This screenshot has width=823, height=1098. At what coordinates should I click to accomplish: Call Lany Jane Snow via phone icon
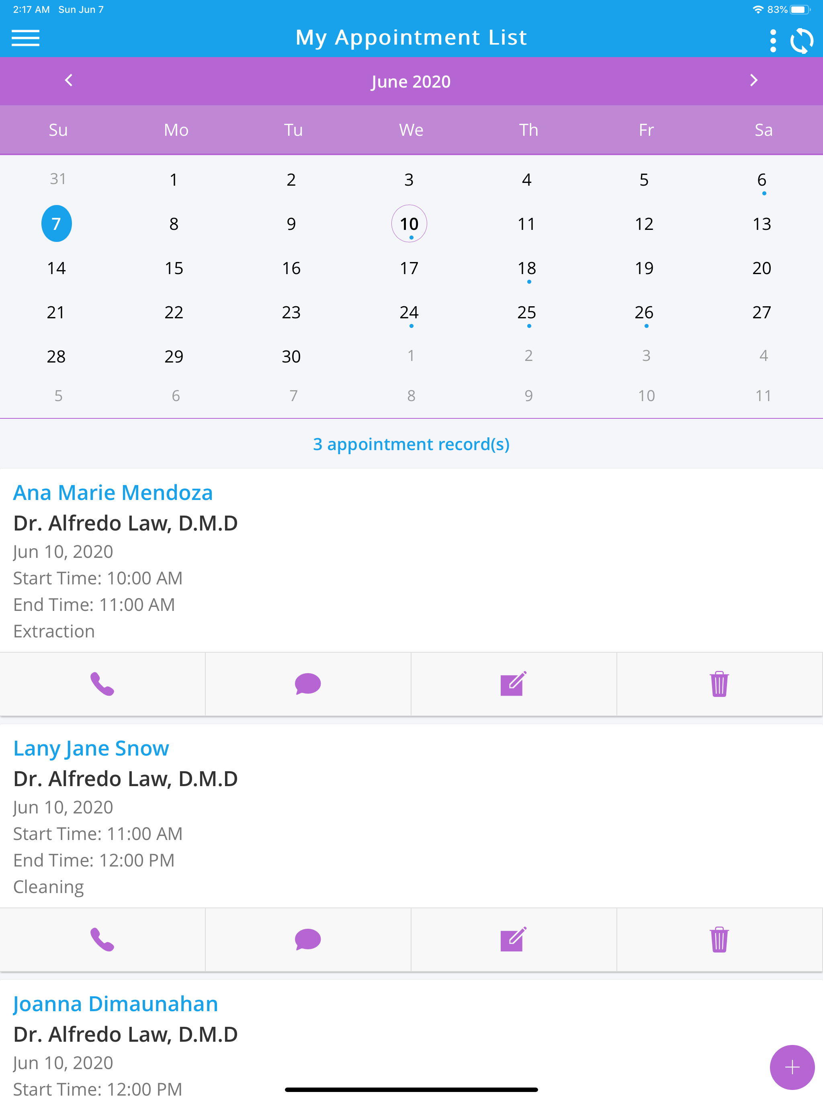click(x=102, y=939)
